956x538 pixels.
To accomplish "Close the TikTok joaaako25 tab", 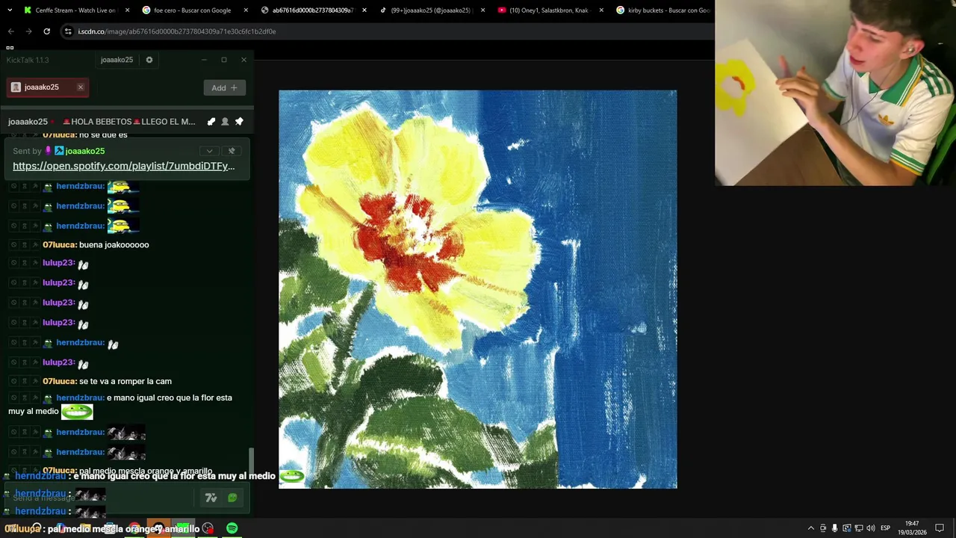I will coord(482,10).
